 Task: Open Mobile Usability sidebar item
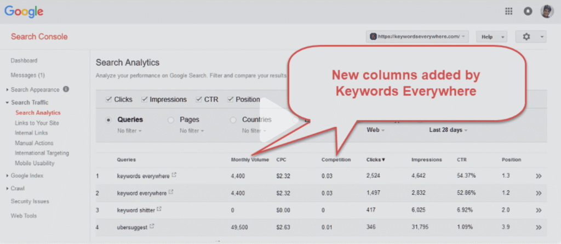tap(35, 163)
